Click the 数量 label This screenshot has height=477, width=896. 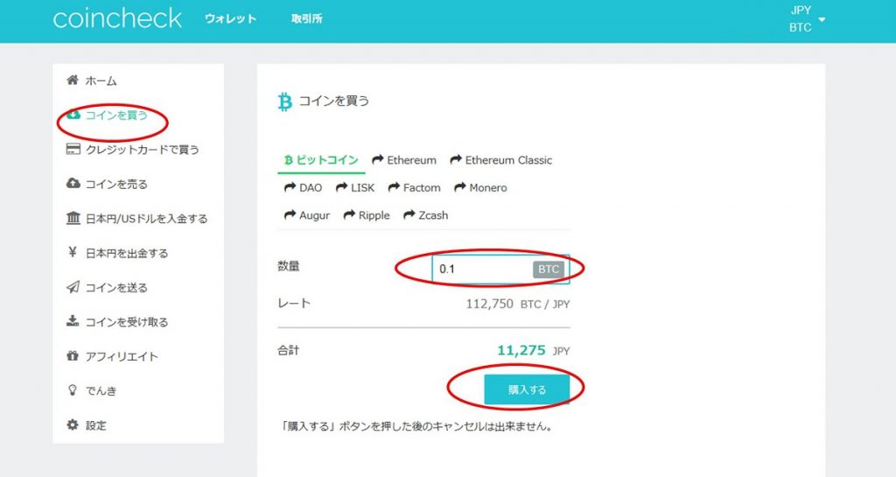tap(289, 266)
